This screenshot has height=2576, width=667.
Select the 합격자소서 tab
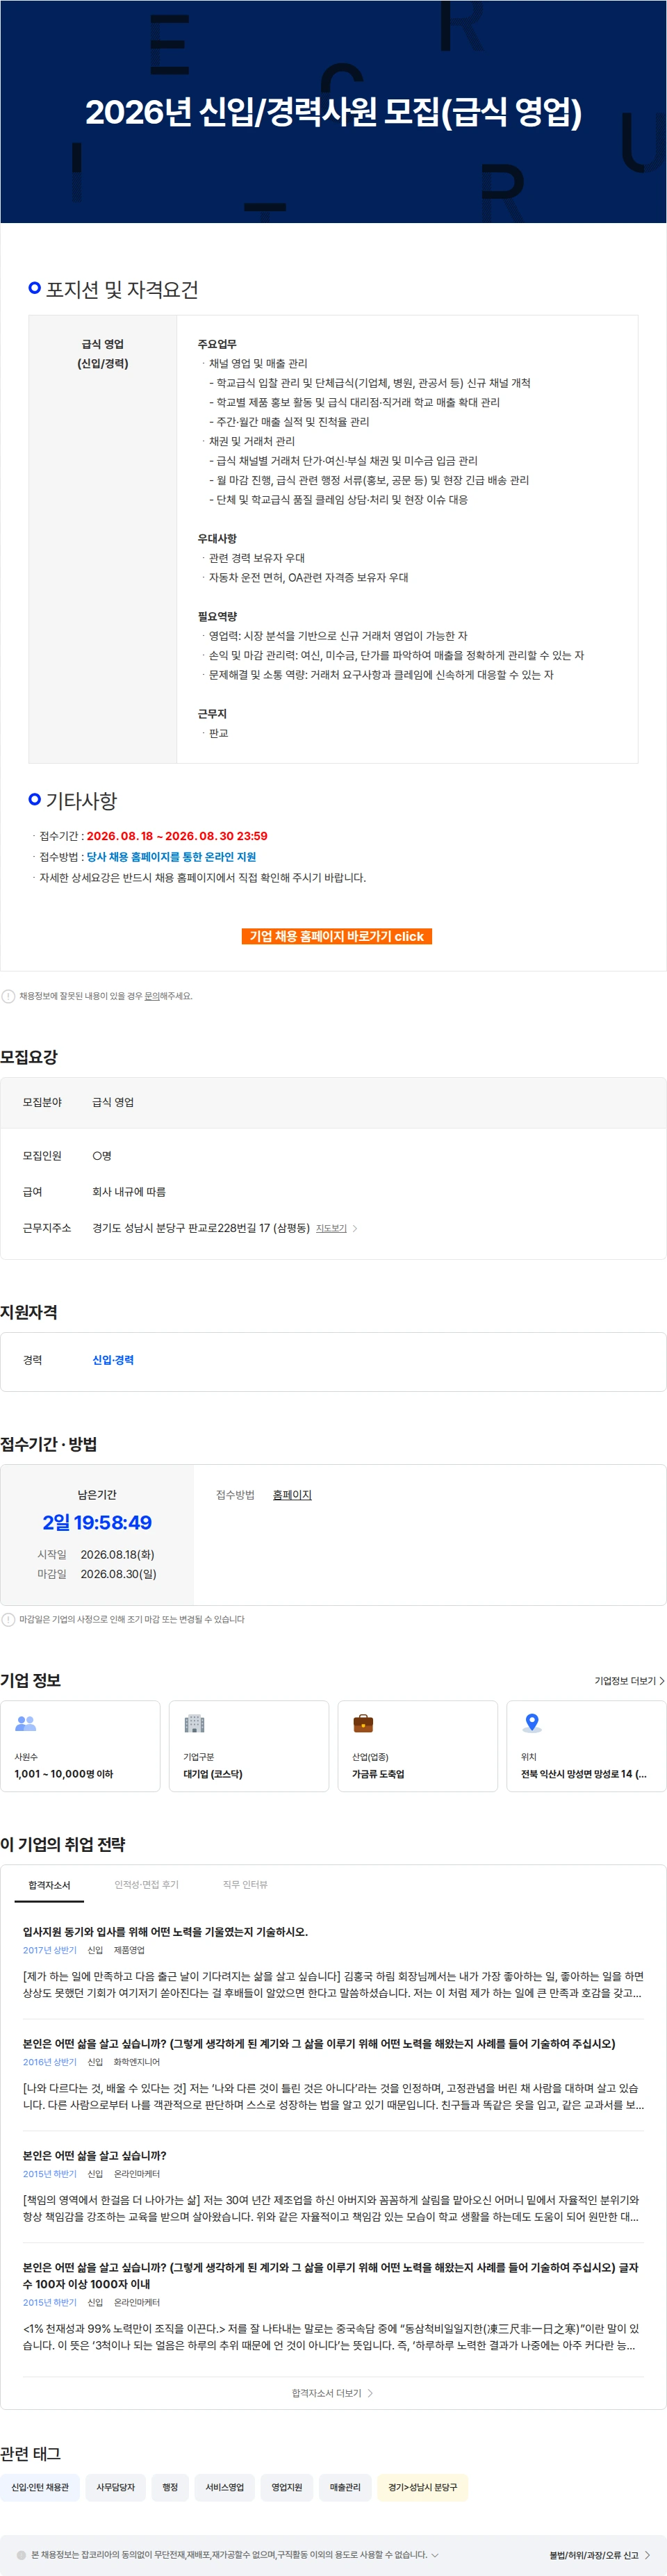[x=49, y=1885]
